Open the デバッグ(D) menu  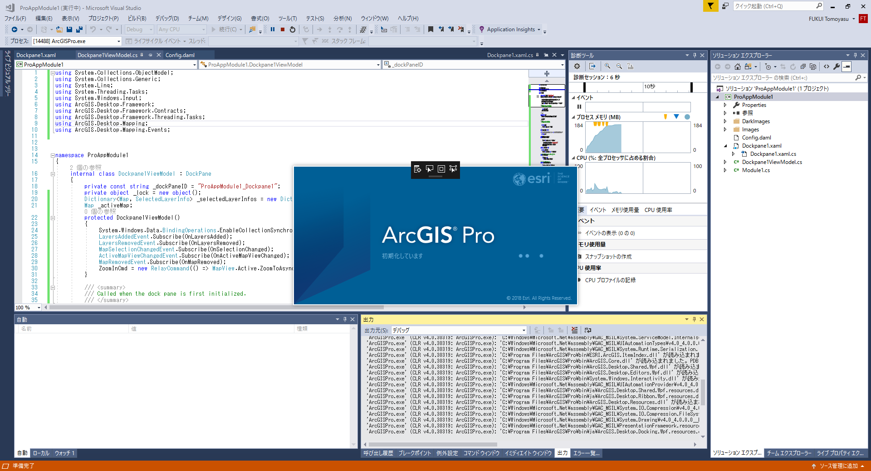(x=167, y=19)
